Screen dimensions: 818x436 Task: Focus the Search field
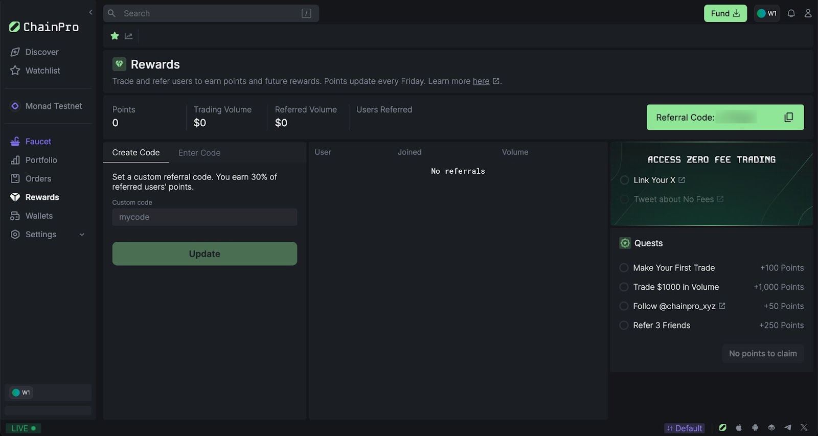coord(211,13)
